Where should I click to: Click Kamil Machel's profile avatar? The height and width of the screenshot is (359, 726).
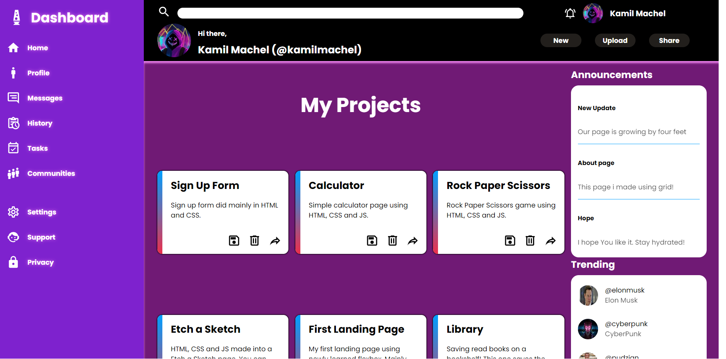592,13
